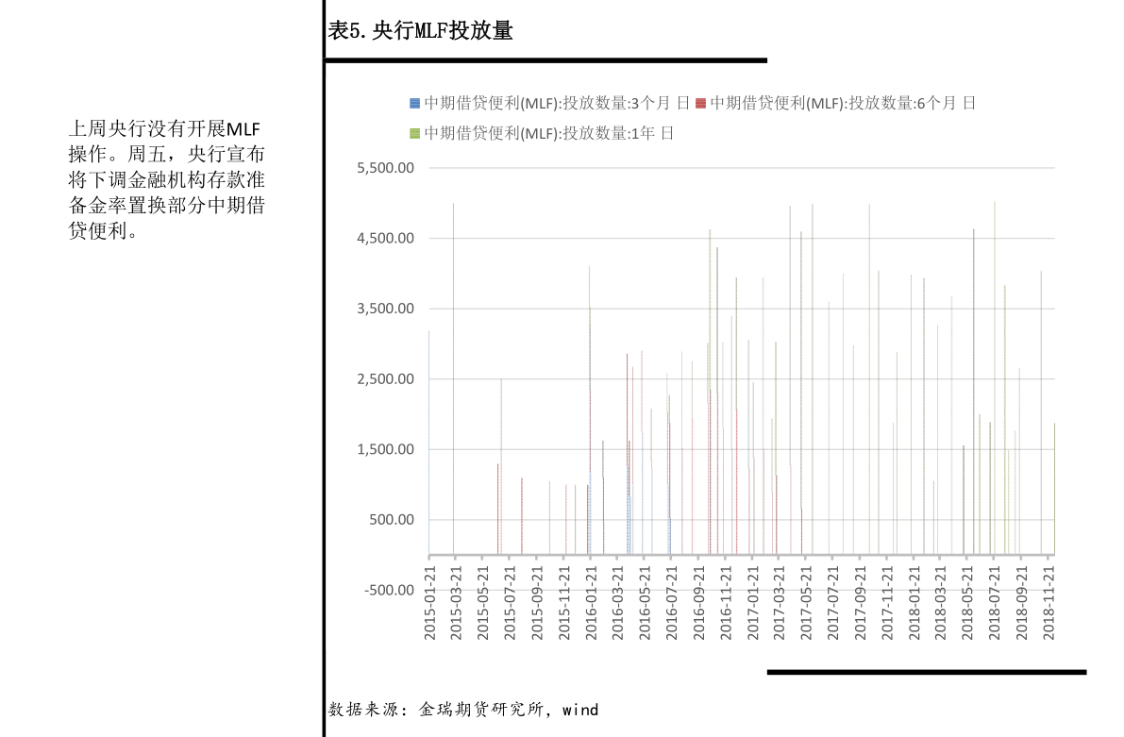Click the source note 数据来源：金瑞期货研究所

point(436,710)
